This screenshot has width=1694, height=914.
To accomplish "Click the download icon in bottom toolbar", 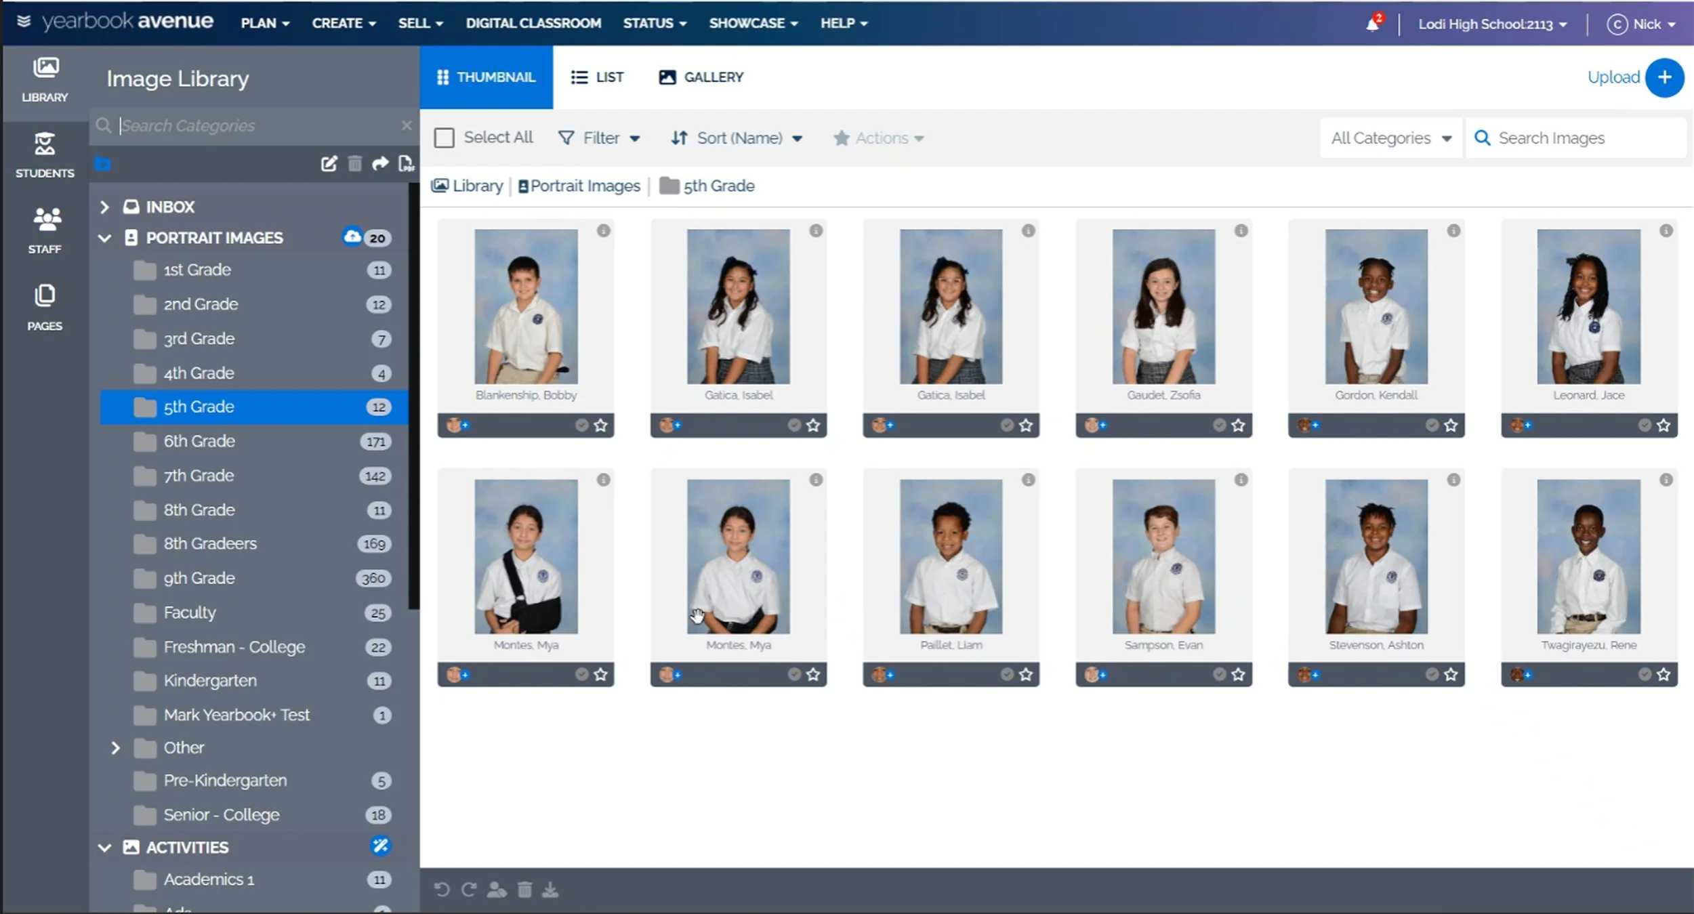I will point(550,890).
